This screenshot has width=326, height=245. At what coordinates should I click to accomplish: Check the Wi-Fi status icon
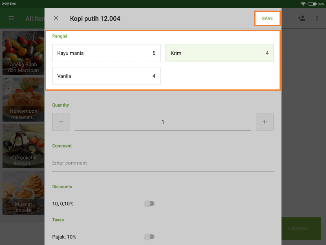coord(303,4)
